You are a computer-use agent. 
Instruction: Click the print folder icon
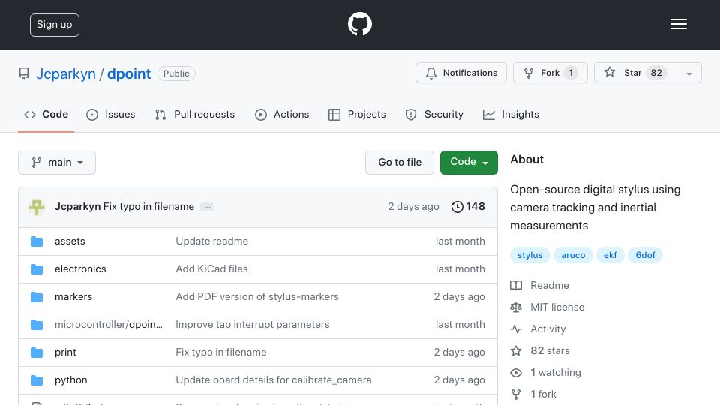[x=37, y=352]
